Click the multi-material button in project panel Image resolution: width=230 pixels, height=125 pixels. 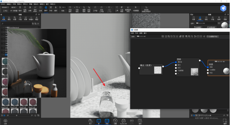211,27
